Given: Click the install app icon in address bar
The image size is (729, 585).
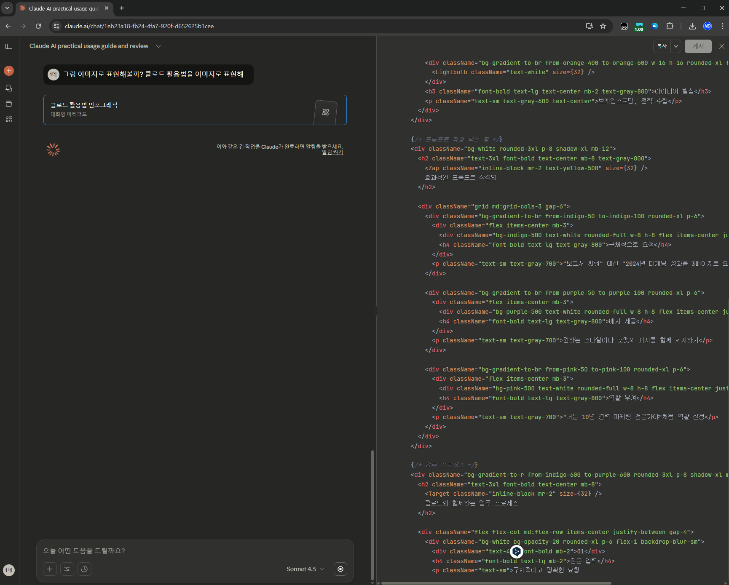Looking at the screenshot, I should [589, 26].
